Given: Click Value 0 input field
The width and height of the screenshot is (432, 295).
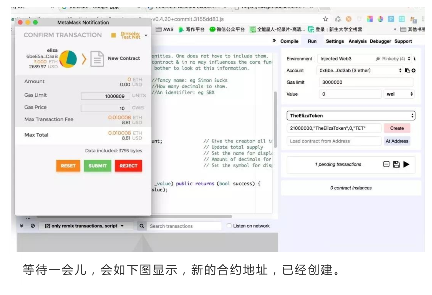Looking at the screenshot, I should pyautogui.click(x=350, y=94).
